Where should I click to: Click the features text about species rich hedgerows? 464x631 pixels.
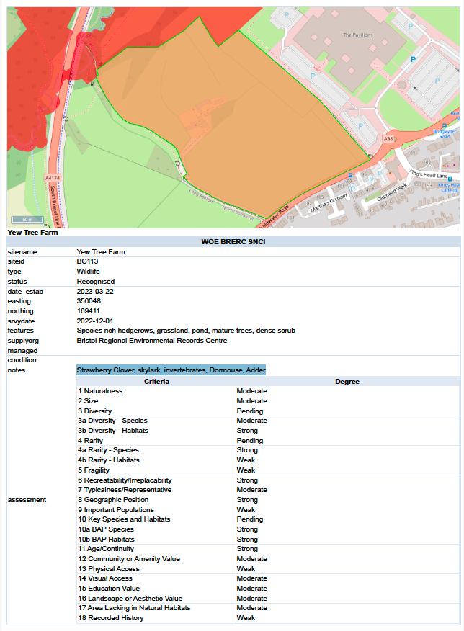[186, 331]
